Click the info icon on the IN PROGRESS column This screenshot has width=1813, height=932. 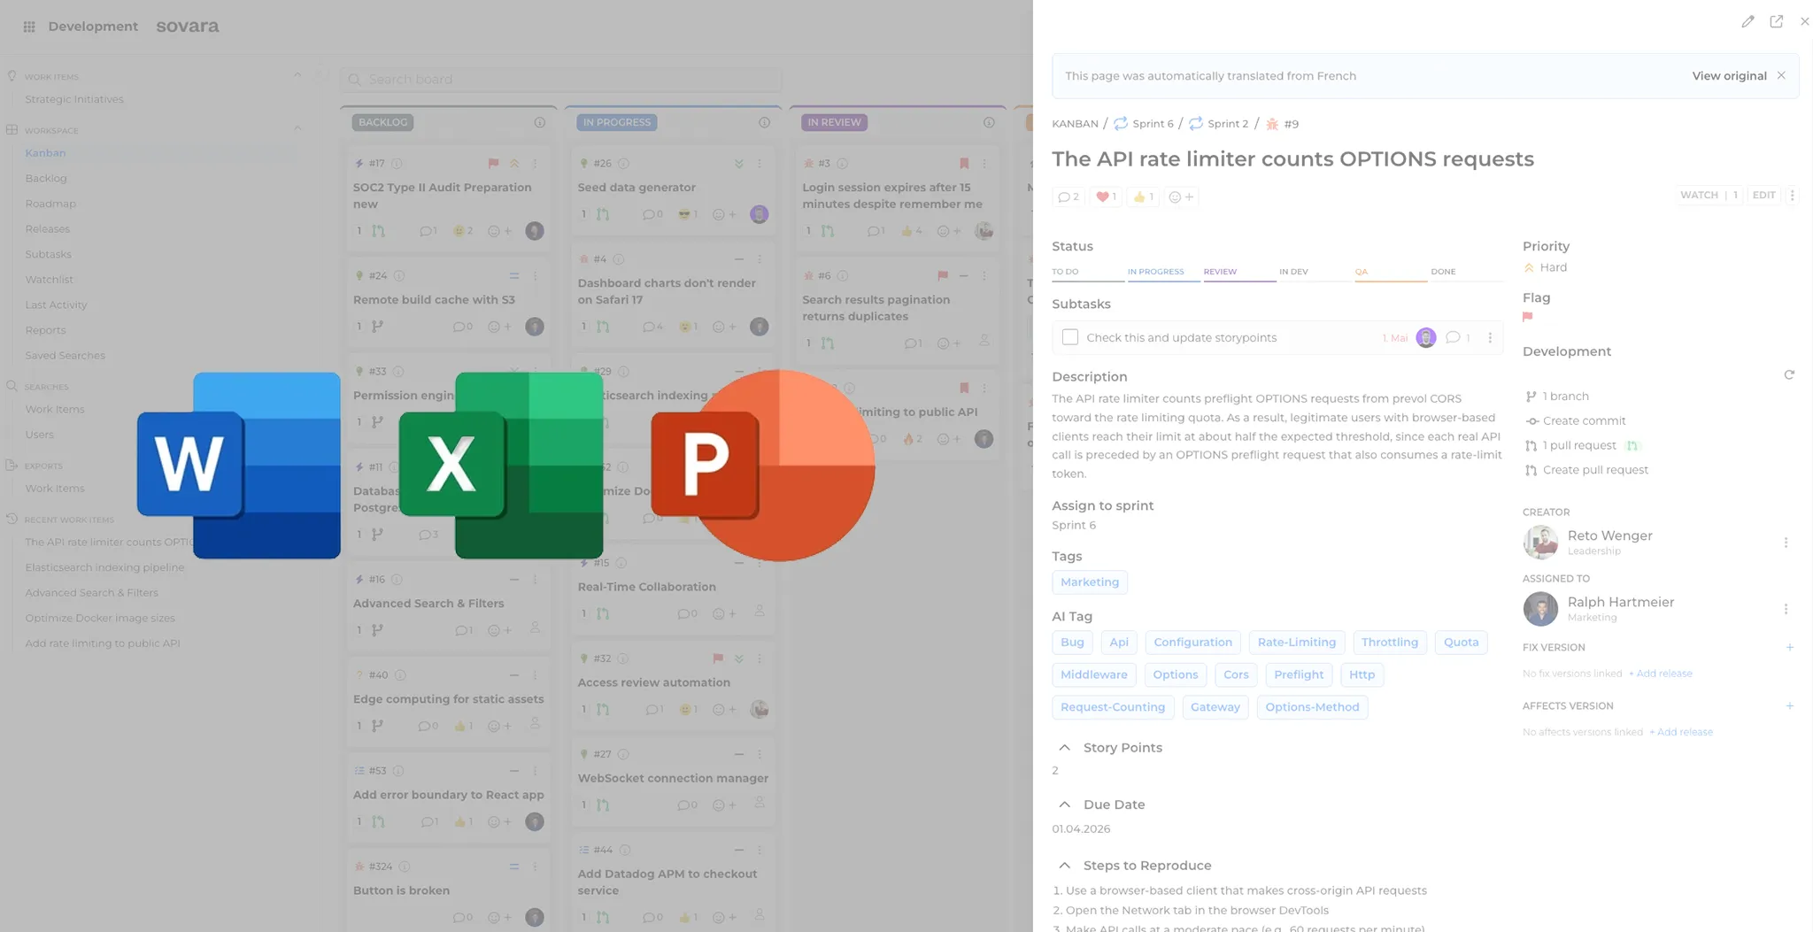point(764,122)
